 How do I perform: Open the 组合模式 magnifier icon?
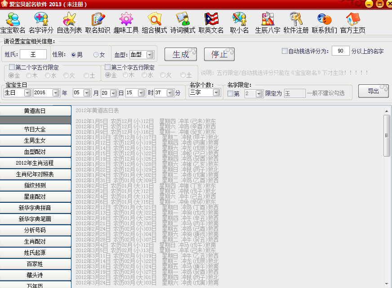(154, 23)
